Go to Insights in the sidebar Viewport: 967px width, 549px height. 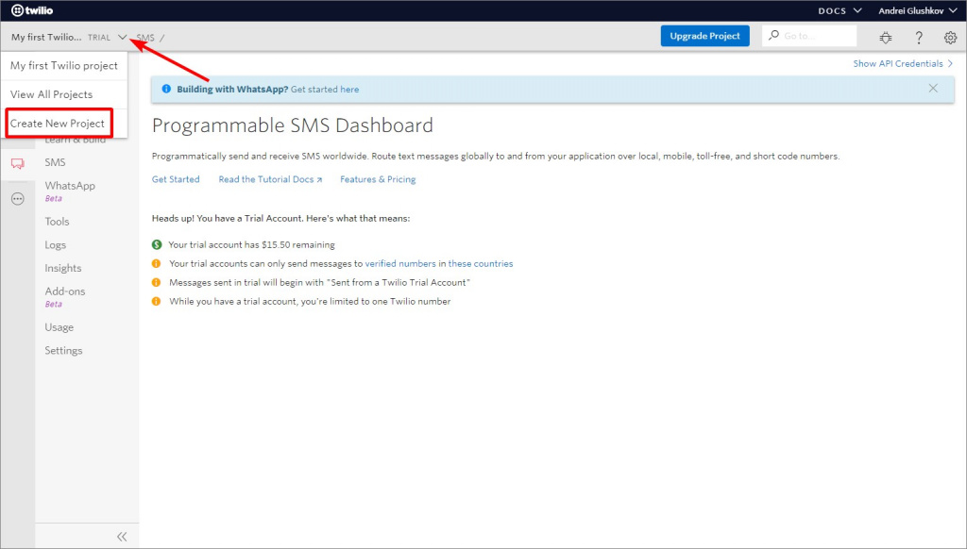(63, 268)
